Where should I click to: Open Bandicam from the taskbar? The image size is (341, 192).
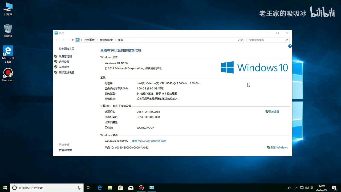pyautogui.click(x=141, y=188)
